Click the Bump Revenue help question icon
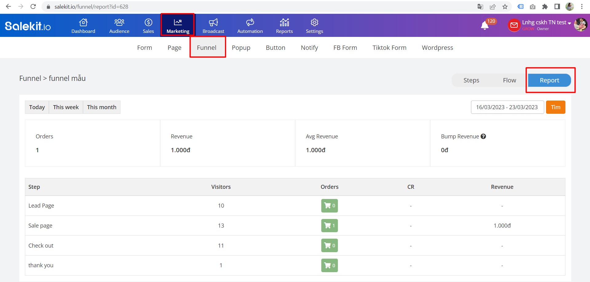This screenshot has width=590, height=282. (x=483, y=136)
